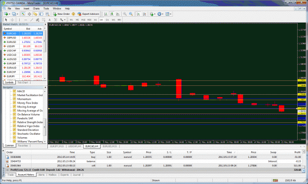The height and width of the screenshot is (184, 308).
Task: Toggle the Terminal window icon
Action: point(41,14)
